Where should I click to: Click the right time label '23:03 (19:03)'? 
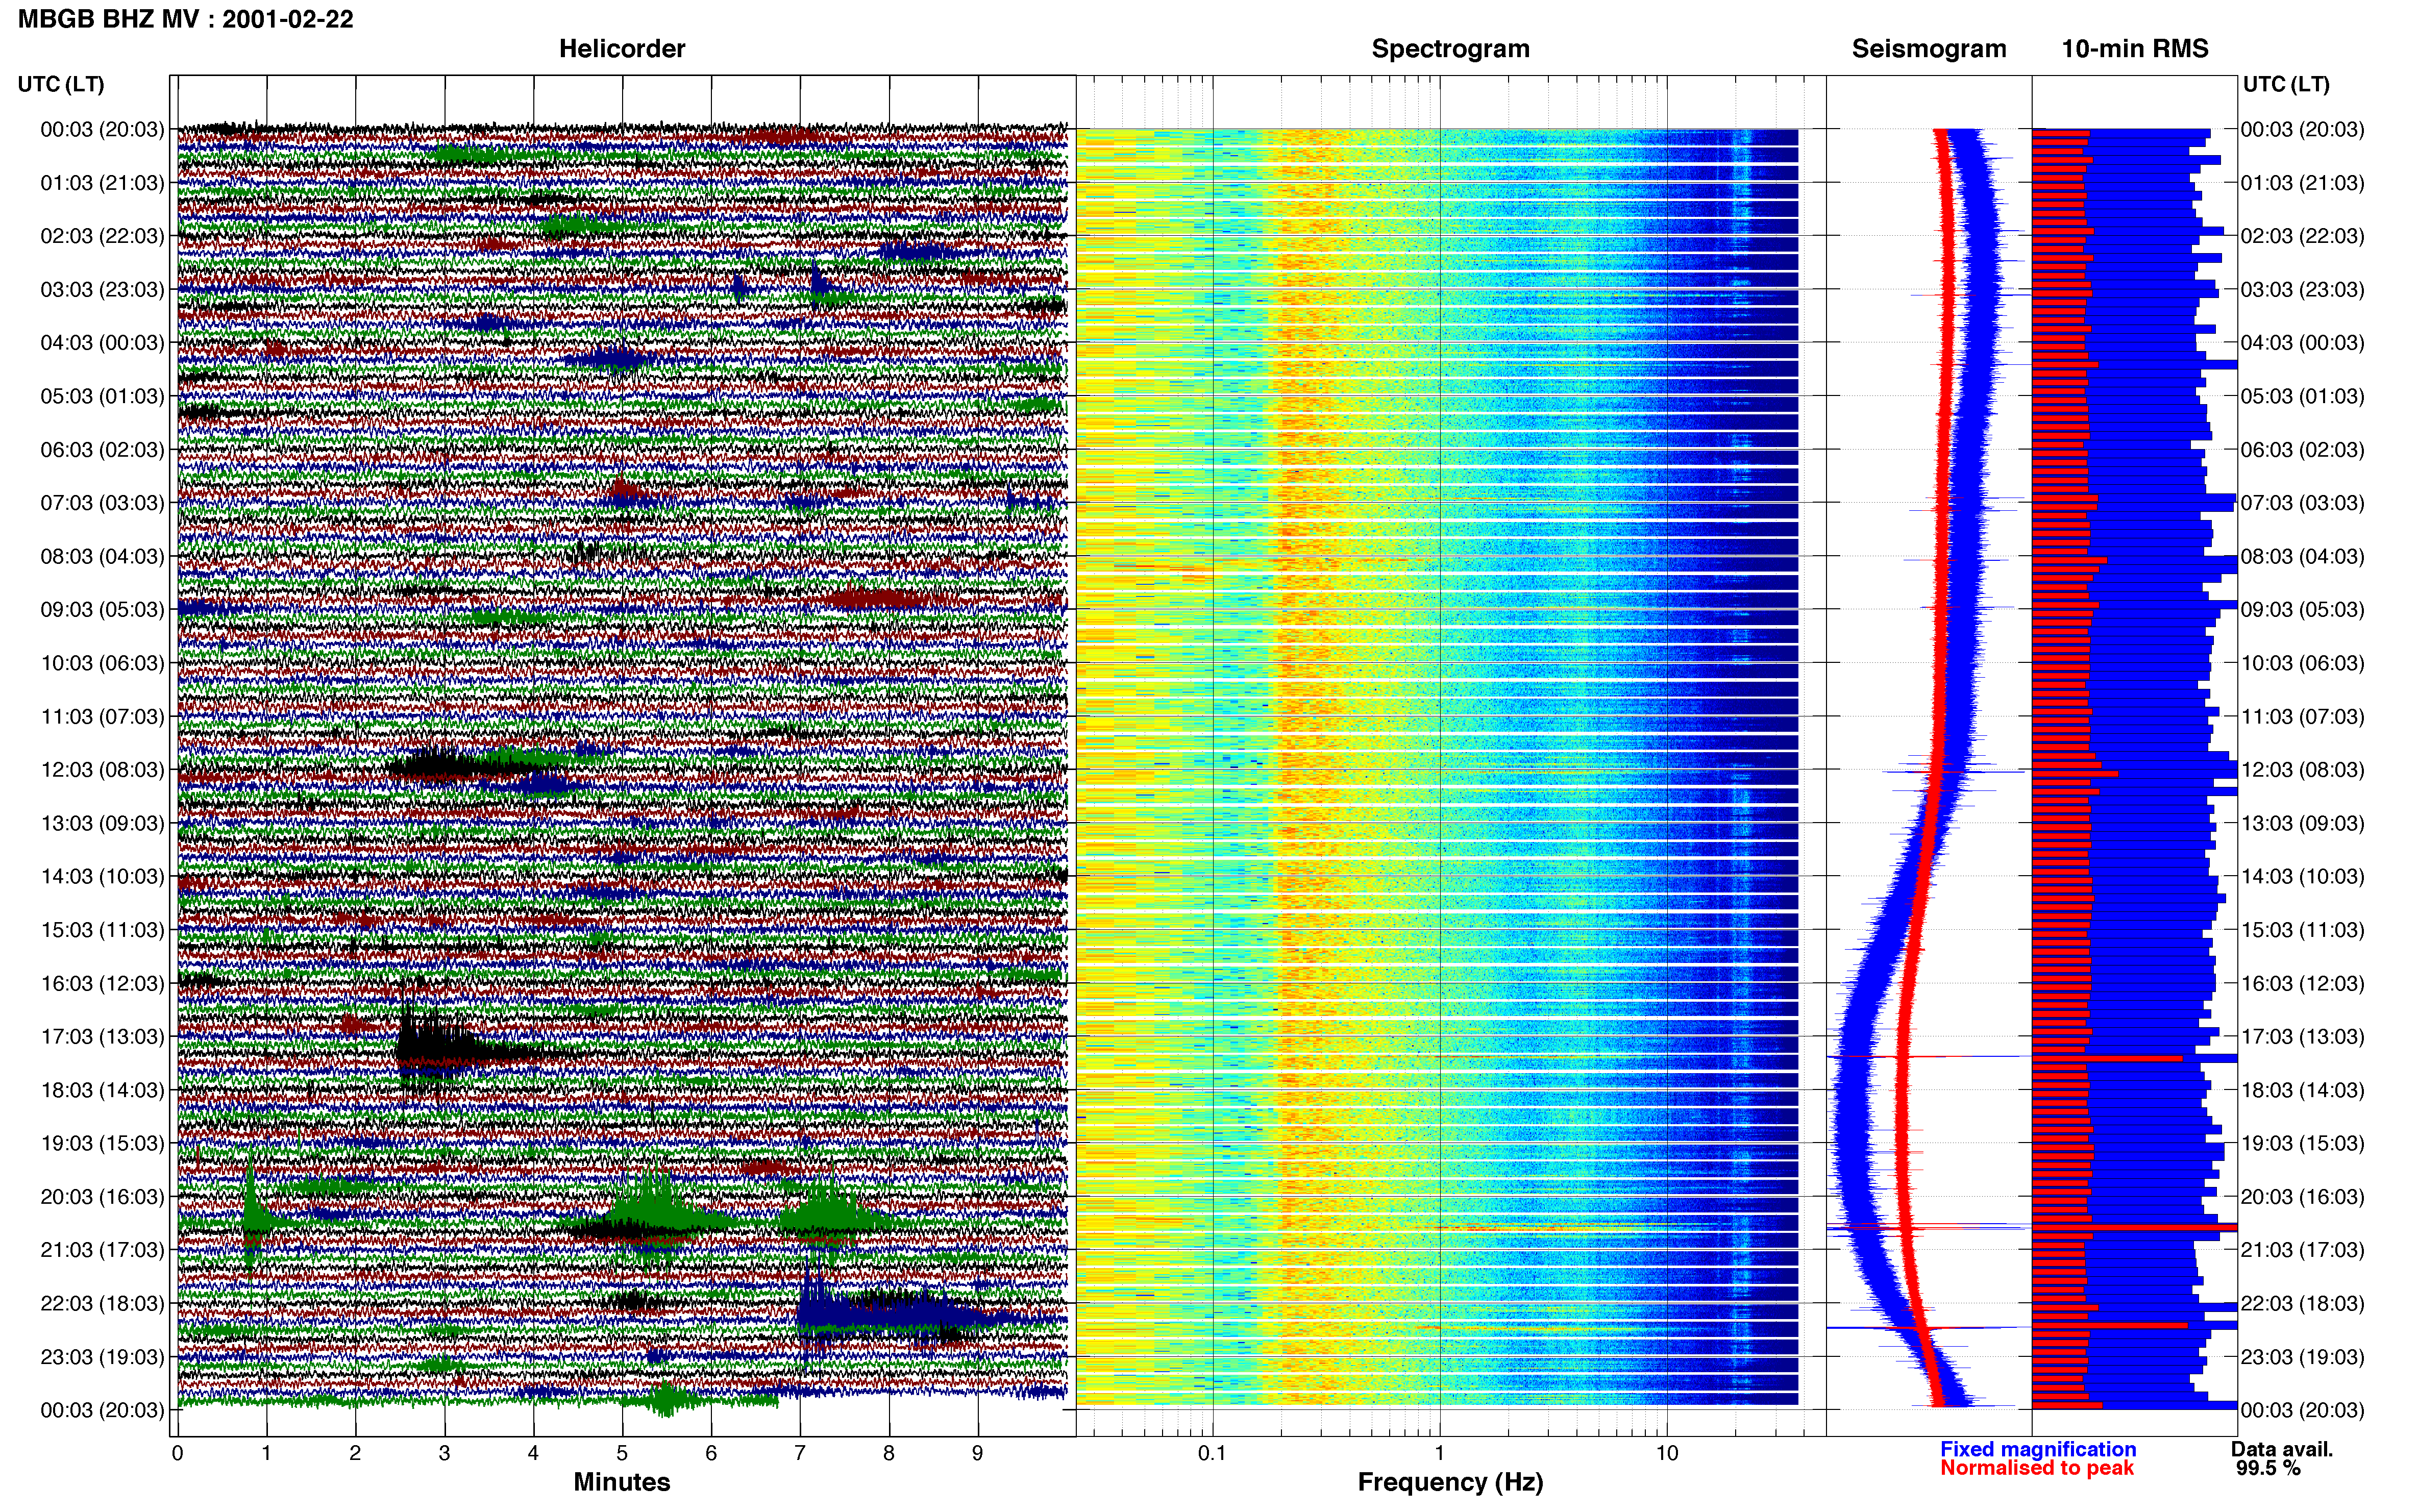(2302, 1357)
